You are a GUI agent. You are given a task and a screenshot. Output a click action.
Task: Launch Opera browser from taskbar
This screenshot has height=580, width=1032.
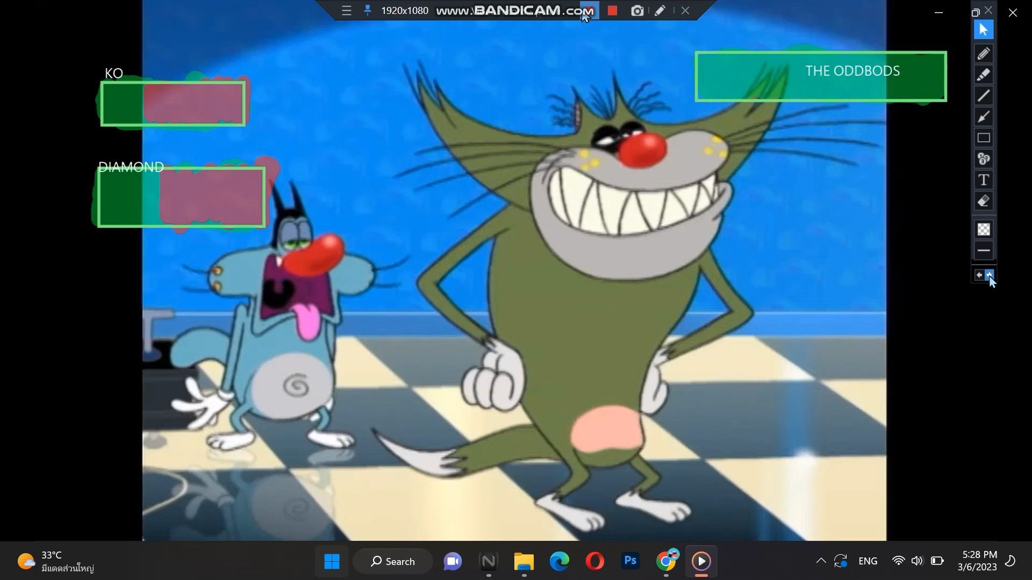tap(594, 562)
